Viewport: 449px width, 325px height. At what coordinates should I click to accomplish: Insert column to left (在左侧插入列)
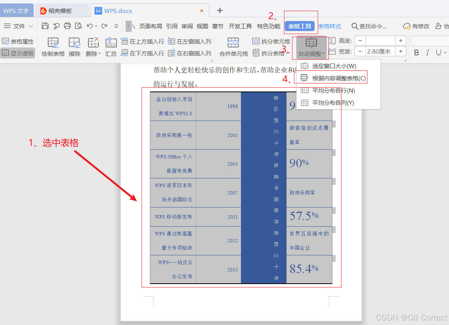(189, 41)
